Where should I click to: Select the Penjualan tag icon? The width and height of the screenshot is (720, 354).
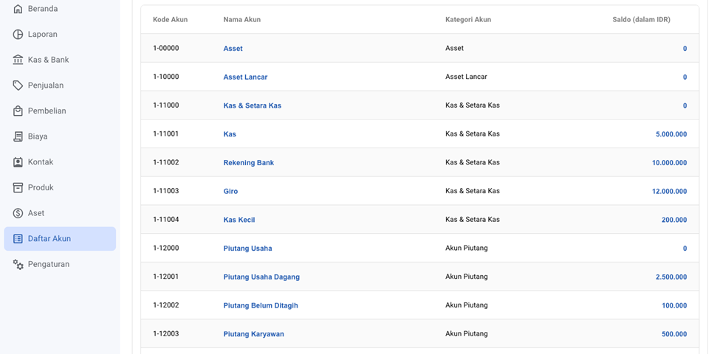18,86
